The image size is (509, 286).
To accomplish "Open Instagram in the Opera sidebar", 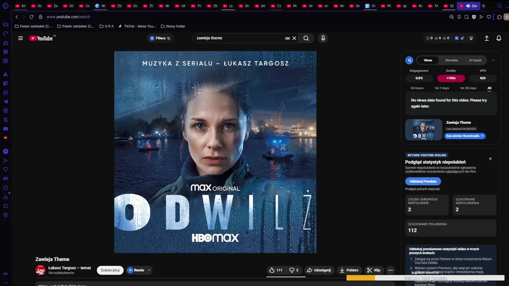I will (x=6, y=111).
